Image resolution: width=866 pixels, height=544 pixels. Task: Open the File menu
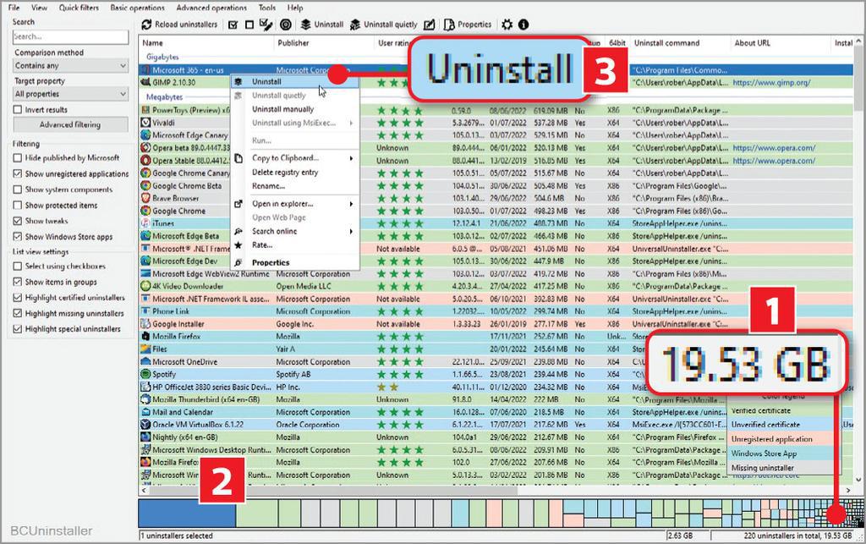pyautogui.click(x=14, y=8)
